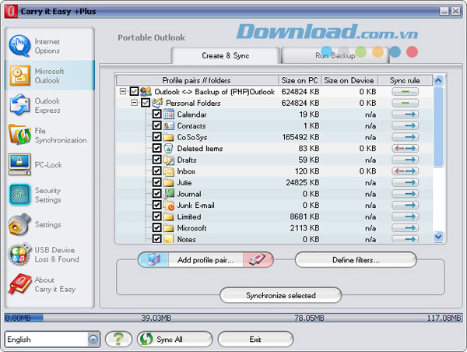The height and width of the screenshot is (352, 467).
Task: Change sync rule arrow for Calendar
Action: click(x=405, y=114)
